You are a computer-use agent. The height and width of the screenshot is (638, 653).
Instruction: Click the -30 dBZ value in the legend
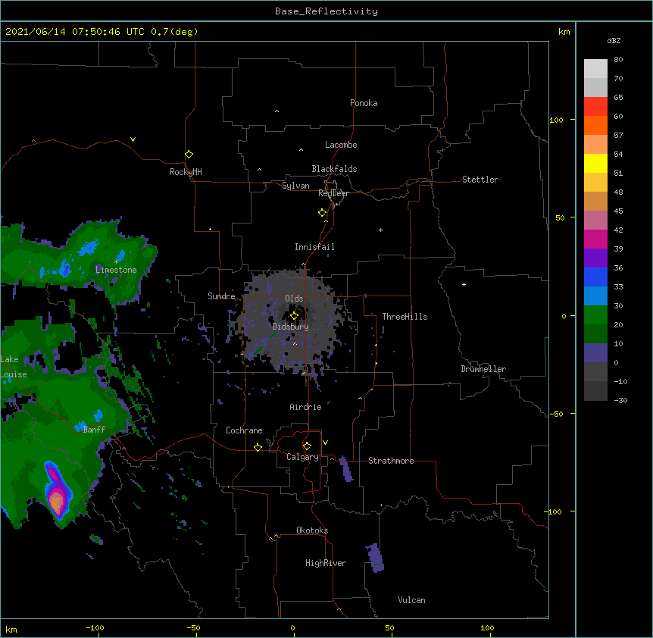click(x=620, y=400)
